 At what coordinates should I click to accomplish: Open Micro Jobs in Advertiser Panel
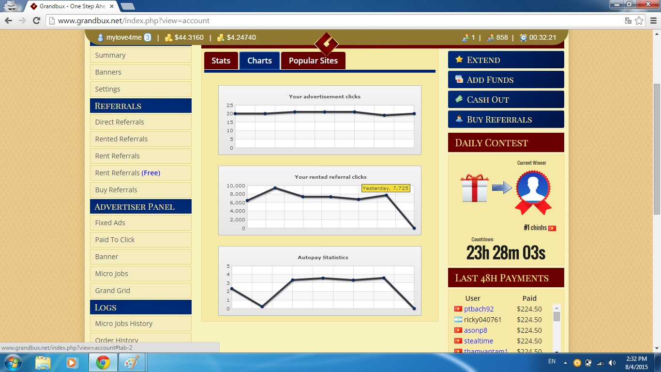point(141,274)
